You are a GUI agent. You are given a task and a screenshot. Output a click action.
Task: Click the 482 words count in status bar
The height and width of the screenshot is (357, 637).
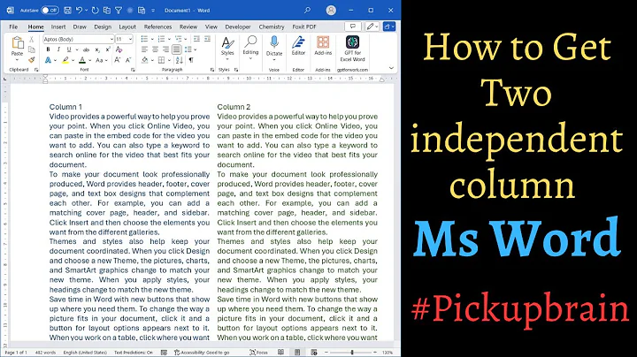coord(45,353)
